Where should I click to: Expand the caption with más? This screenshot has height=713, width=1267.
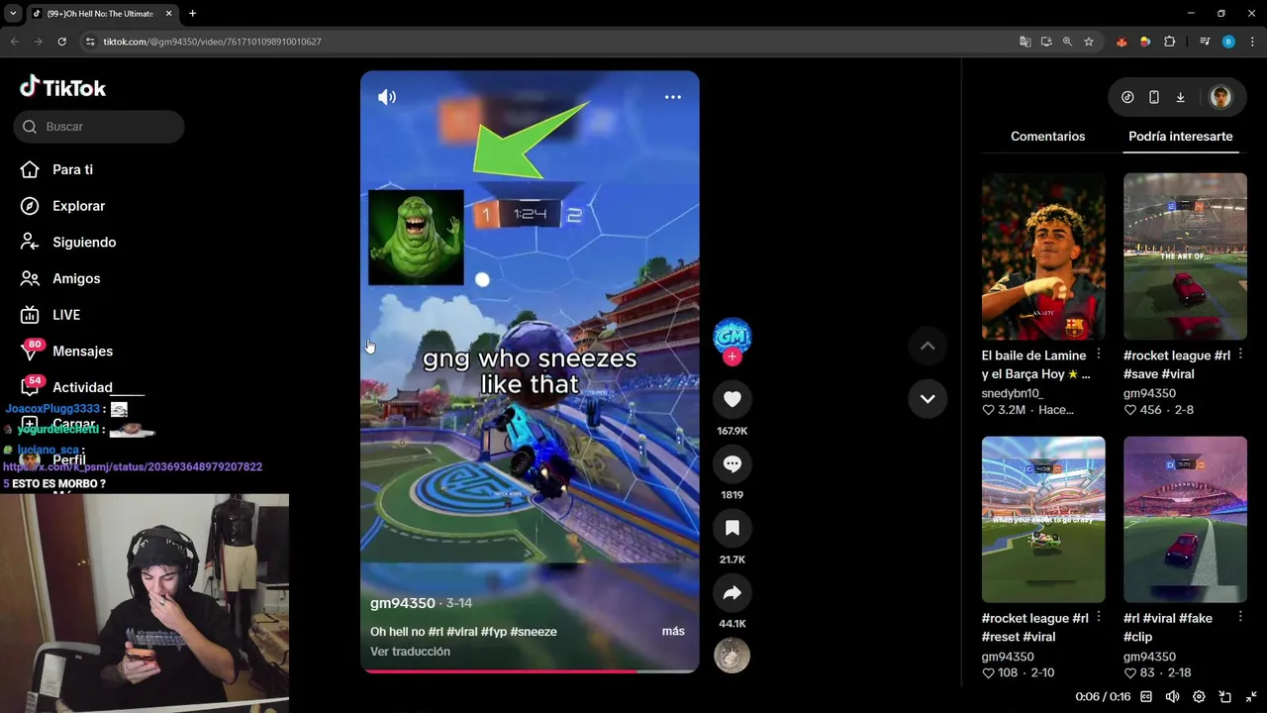[673, 632]
